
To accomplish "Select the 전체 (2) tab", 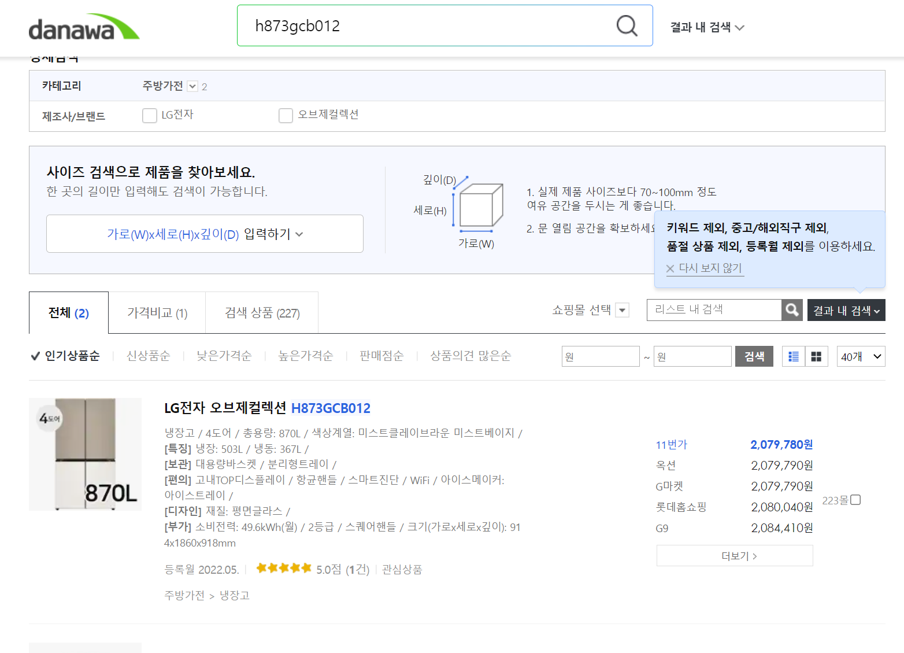I will (x=69, y=313).
